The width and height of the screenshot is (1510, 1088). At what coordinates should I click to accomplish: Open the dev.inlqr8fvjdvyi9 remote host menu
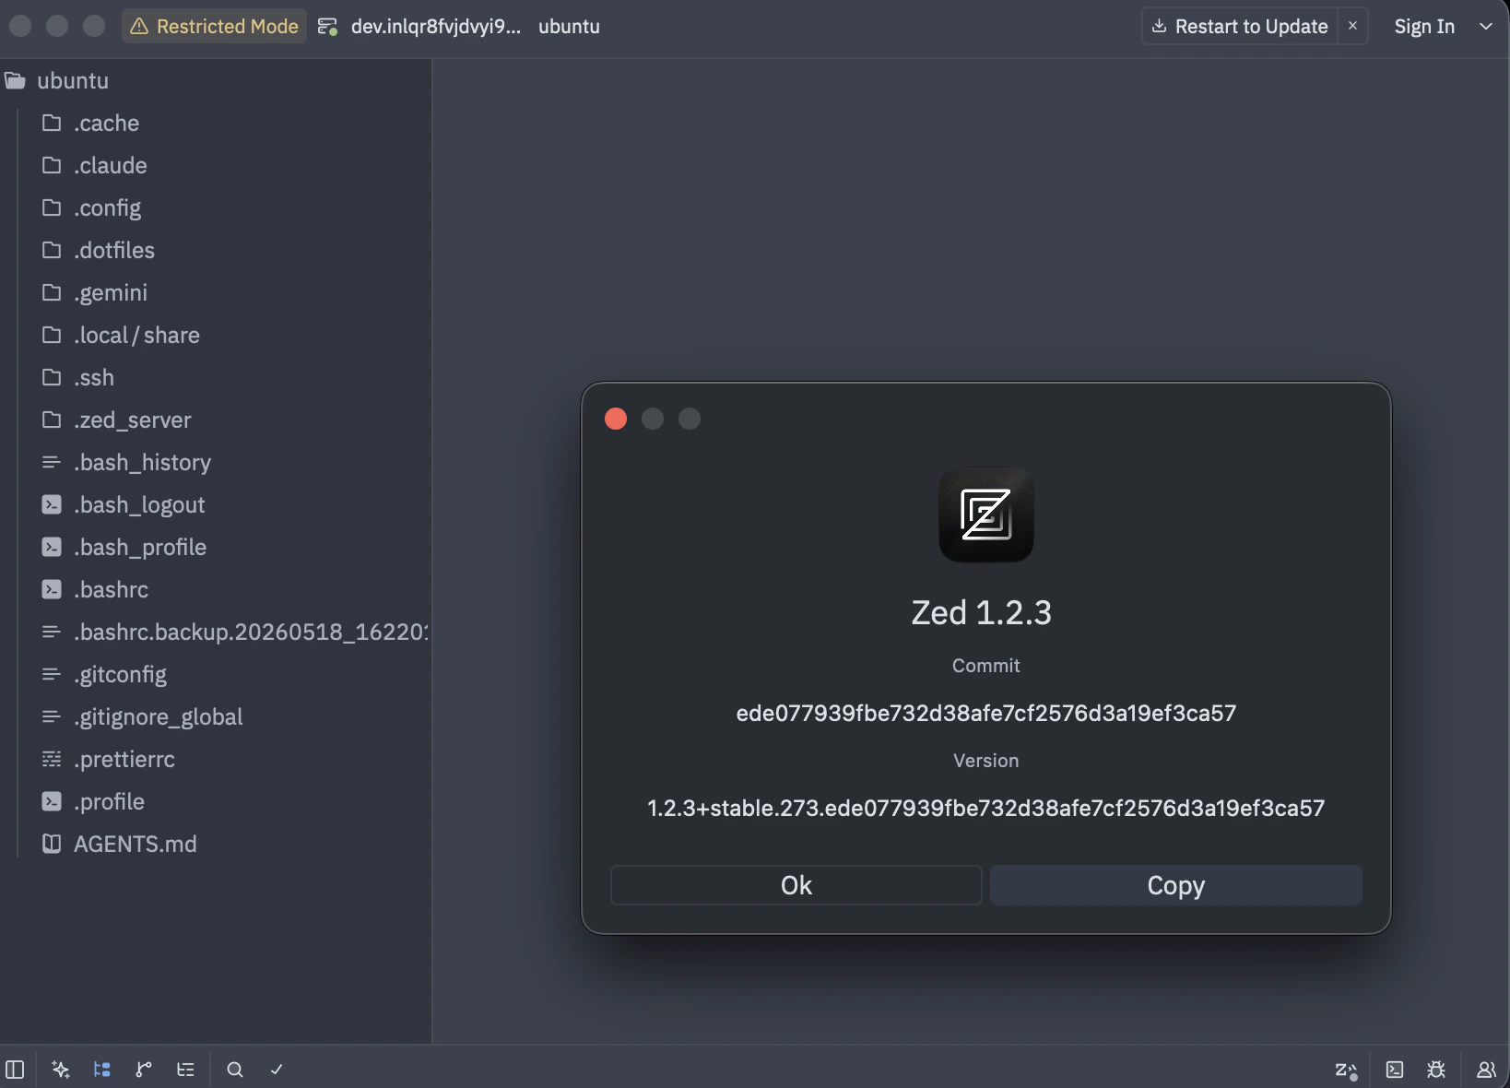pos(436,27)
